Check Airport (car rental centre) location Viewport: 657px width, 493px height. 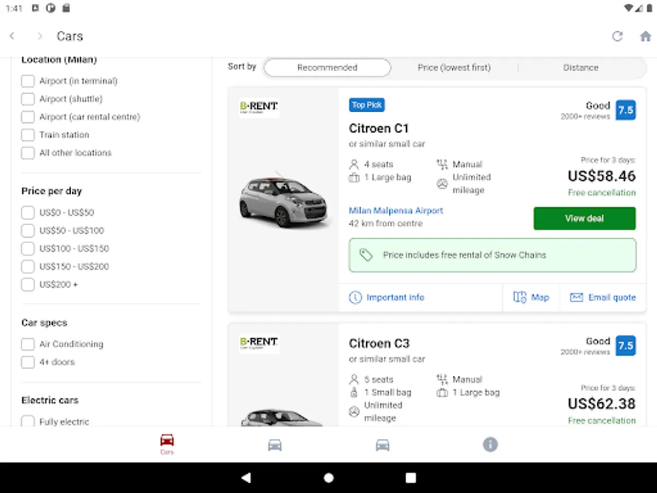point(28,117)
